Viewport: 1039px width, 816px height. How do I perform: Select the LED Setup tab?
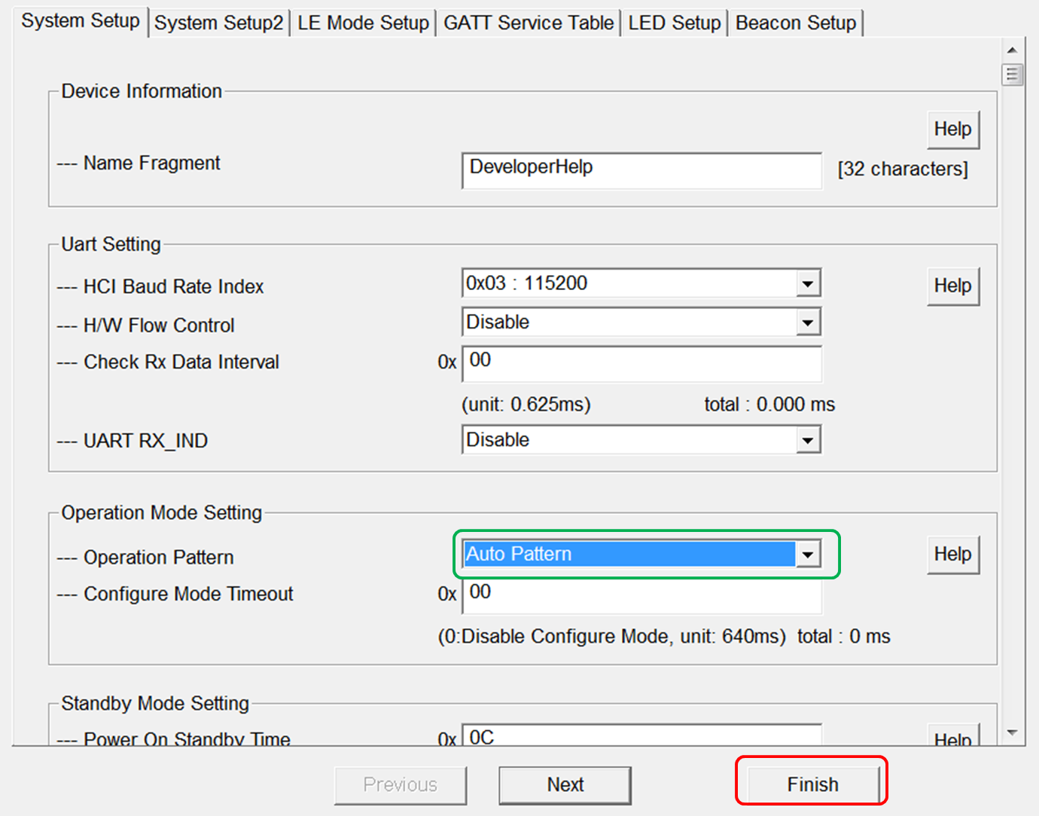pyautogui.click(x=674, y=23)
